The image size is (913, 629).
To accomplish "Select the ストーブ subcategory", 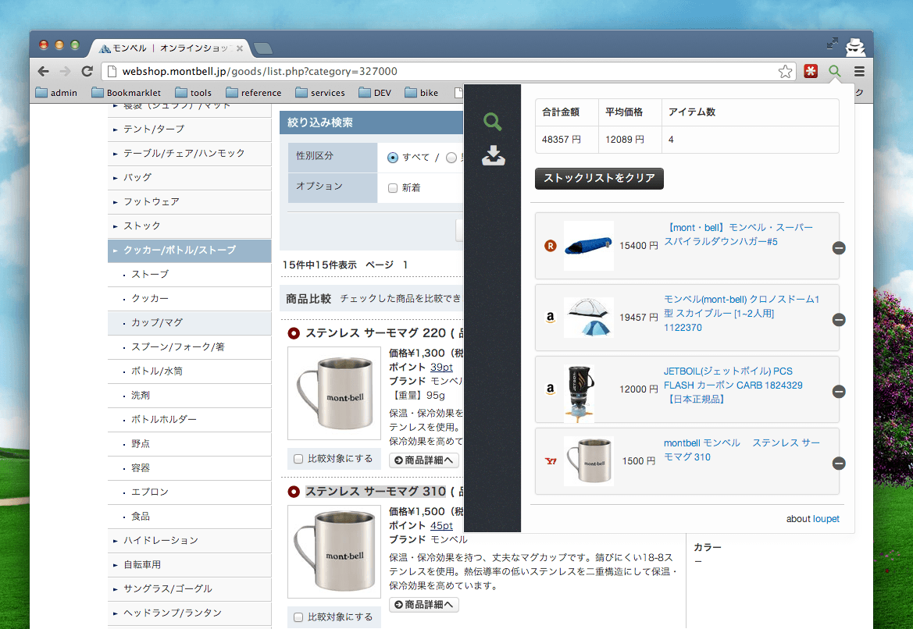I will (x=190, y=275).
